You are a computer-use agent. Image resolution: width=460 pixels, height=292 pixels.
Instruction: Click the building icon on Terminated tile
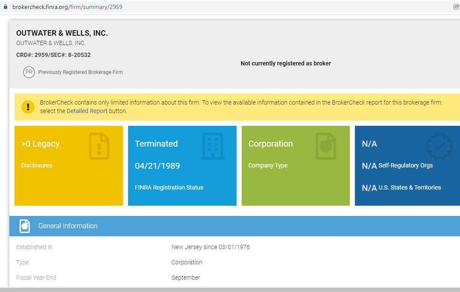(x=212, y=147)
